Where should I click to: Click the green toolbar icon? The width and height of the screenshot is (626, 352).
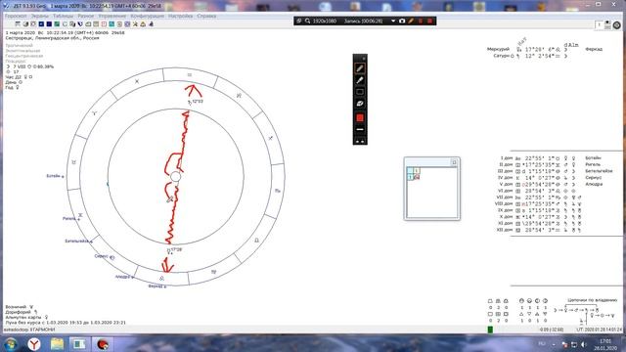pyautogui.click(x=57, y=24)
